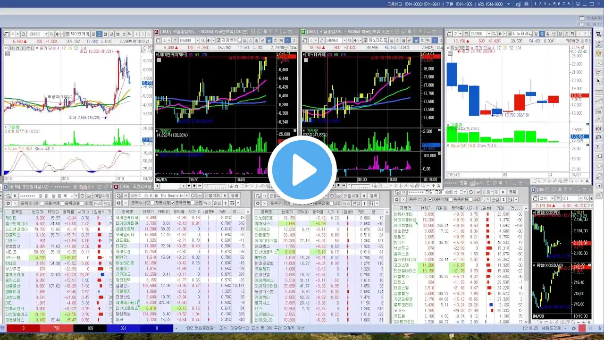Image resolution: width=604 pixels, height=340 pixels.
Task: Open the code dropdown beside 246960 in middle chart
Action: pos(344,40)
